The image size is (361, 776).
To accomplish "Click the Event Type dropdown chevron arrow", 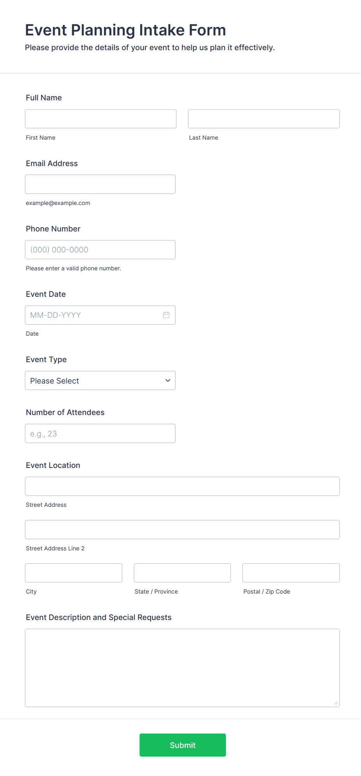I will point(168,380).
